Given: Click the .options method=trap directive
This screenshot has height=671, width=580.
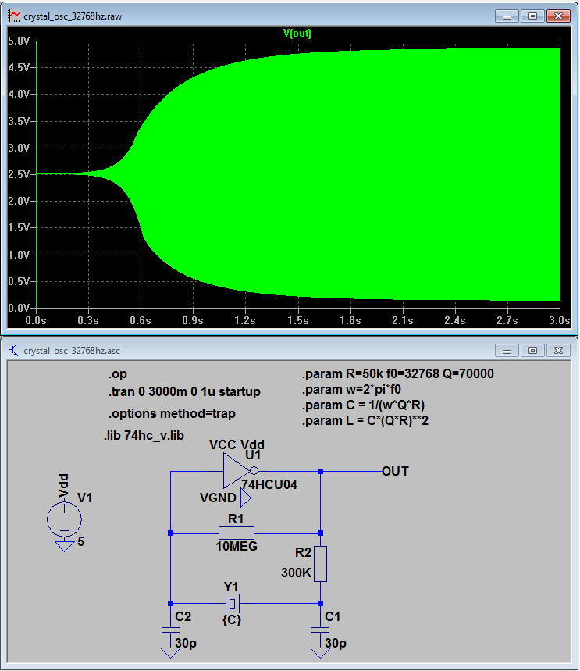Looking at the screenshot, I should coord(172,414).
